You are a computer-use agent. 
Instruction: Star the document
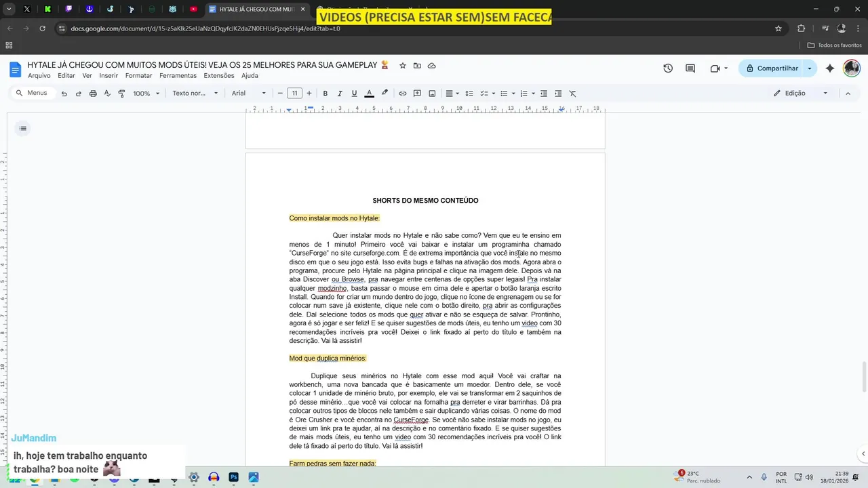(x=403, y=66)
